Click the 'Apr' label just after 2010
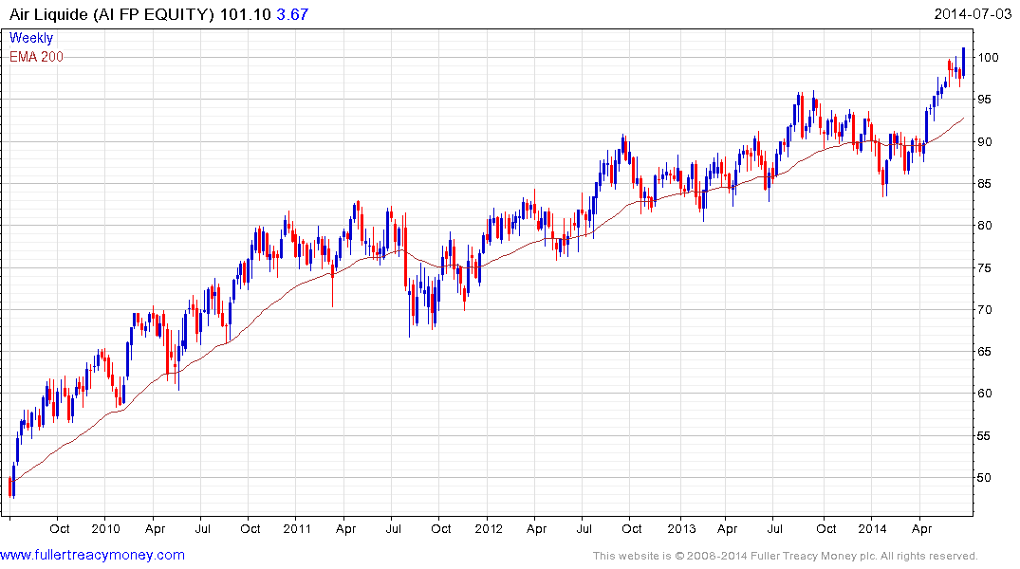This screenshot has width=1020, height=569. click(155, 529)
